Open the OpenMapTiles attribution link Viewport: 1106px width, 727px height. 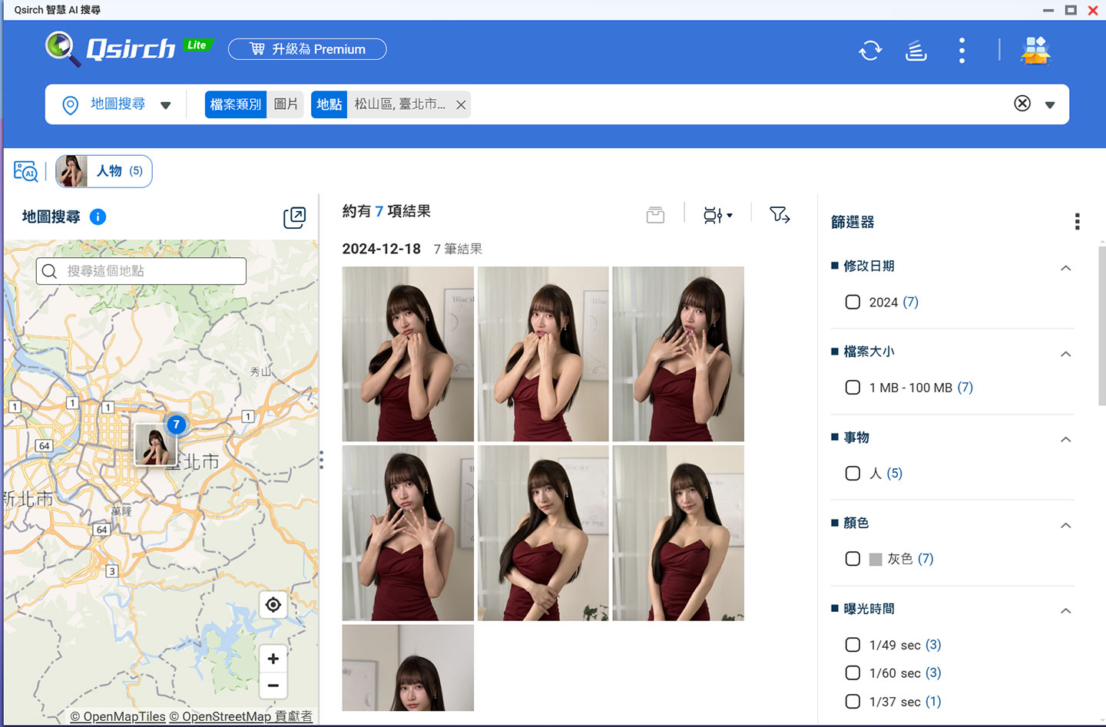pos(118,716)
